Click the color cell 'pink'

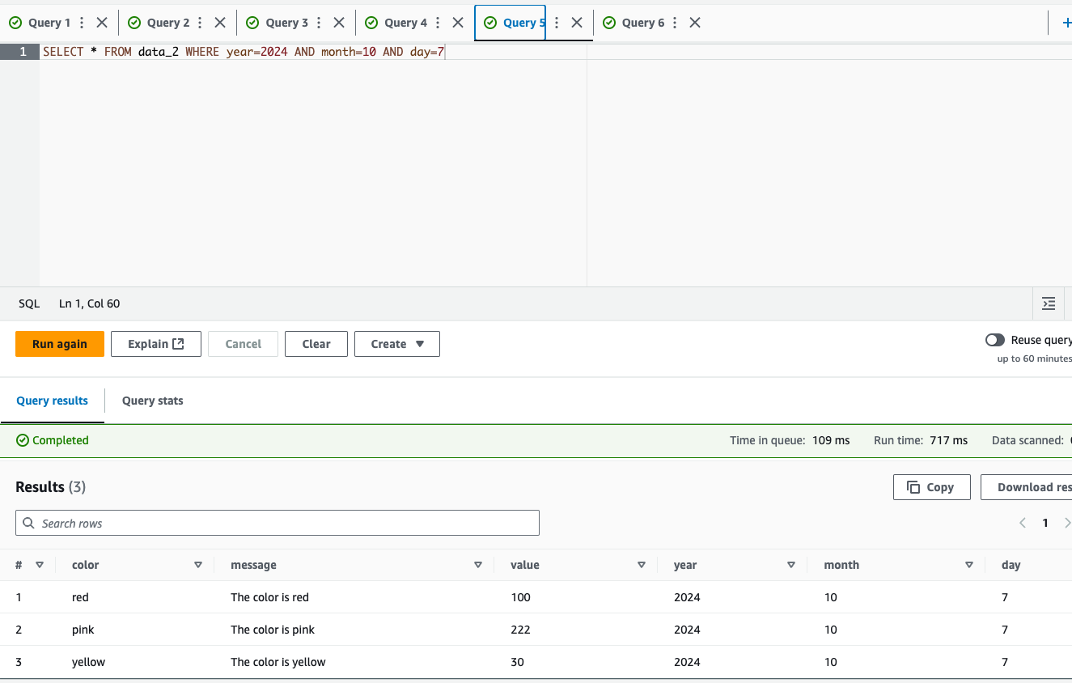pyautogui.click(x=83, y=630)
